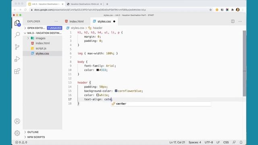Click the 1 UNSAVED badge
The height and width of the screenshot is (145, 258).
pos(54,28)
